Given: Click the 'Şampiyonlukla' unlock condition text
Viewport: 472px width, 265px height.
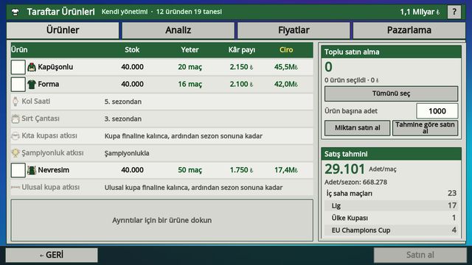Looking at the screenshot, I should click(x=127, y=153).
